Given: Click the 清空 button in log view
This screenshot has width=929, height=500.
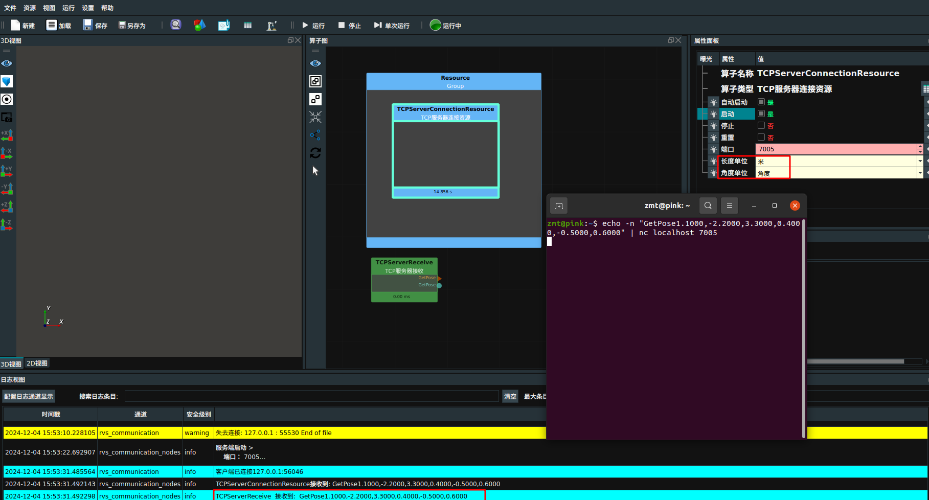Looking at the screenshot, I should point(510,396).
